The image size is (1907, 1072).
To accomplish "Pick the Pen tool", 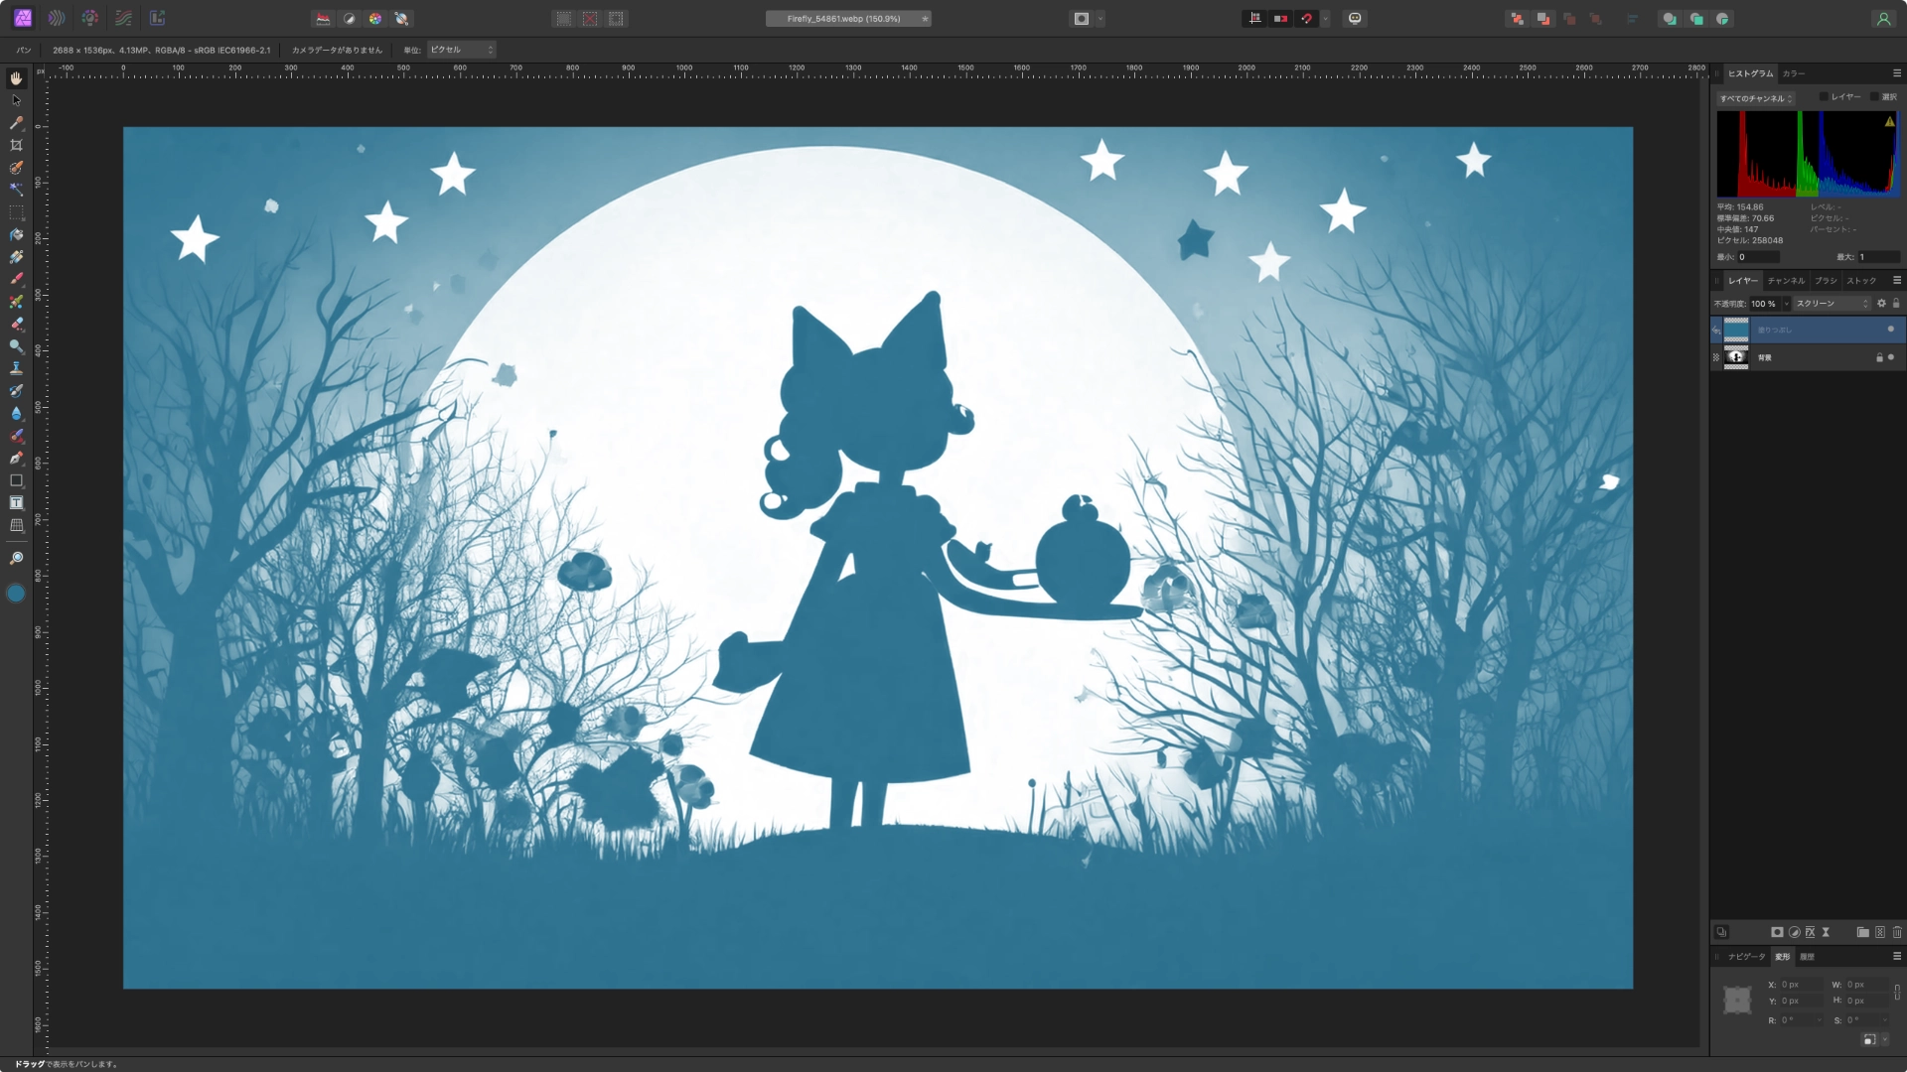I will click(x=16, y=459).
